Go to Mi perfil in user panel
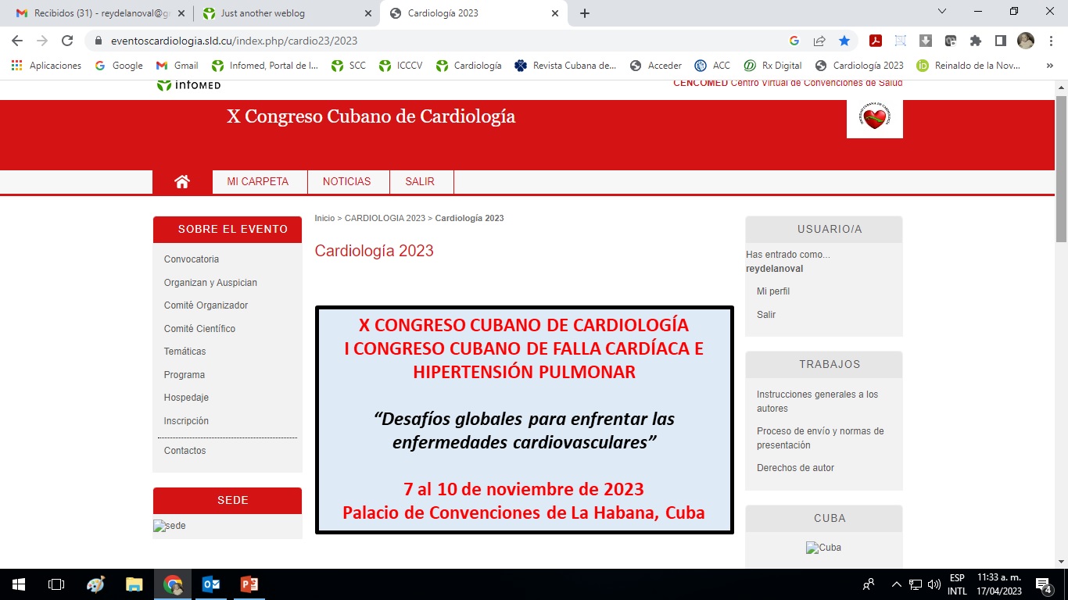This screenshot has height=600, width=1068. click(773, 291)
